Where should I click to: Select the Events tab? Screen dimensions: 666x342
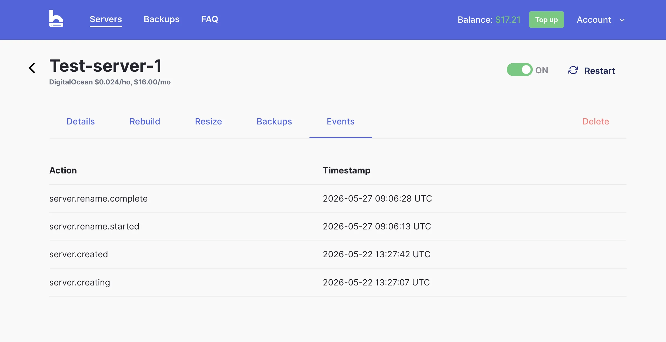[x=341, y=121]
